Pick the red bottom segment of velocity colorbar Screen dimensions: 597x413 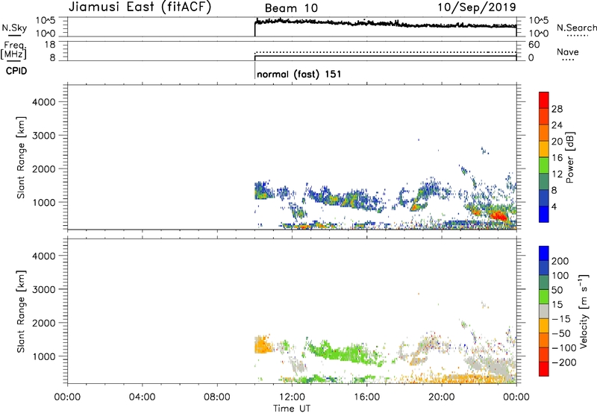[x=544, y=369]
